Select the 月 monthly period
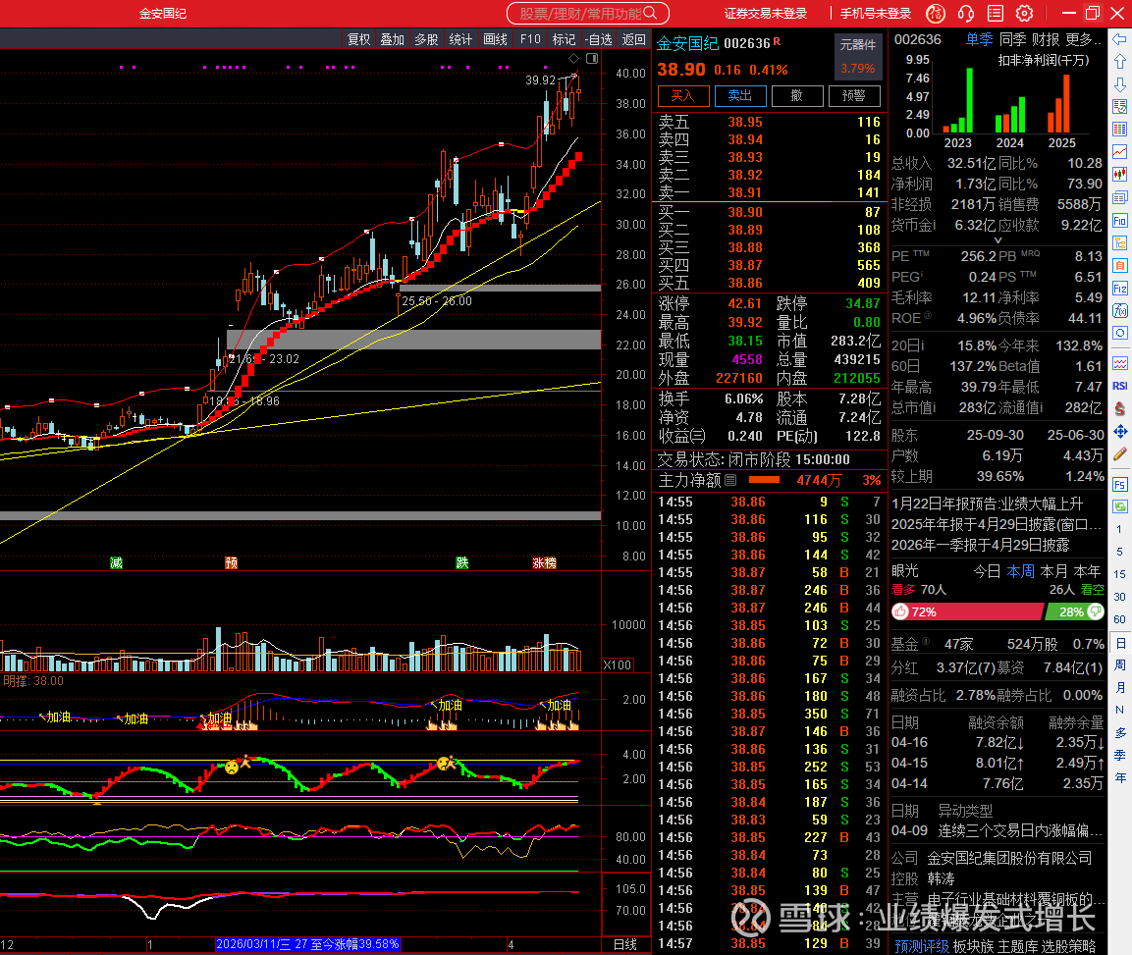Image resolution: width=1132 pixels, height=955 pixels. pyautogui.click(x=1119, y=687)
